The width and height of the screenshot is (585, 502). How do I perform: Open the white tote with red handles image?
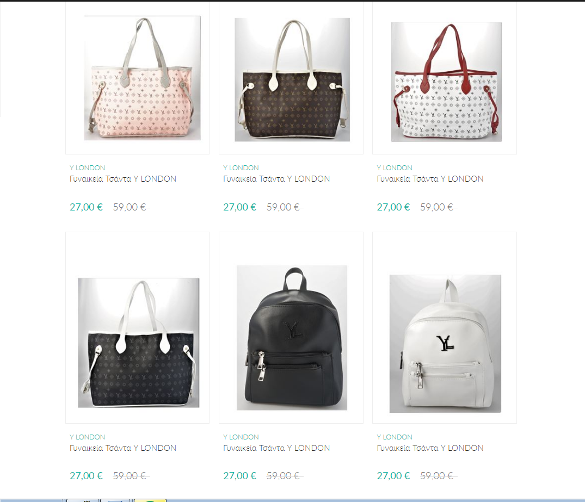coord(446,82)
